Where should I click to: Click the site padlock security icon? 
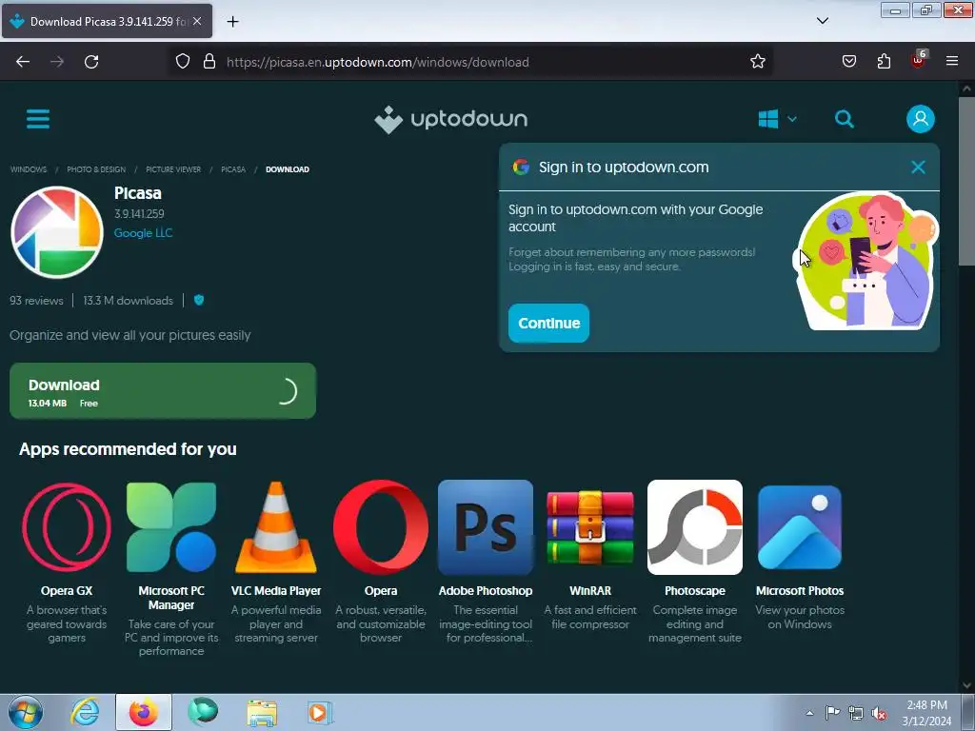(209, 62)
